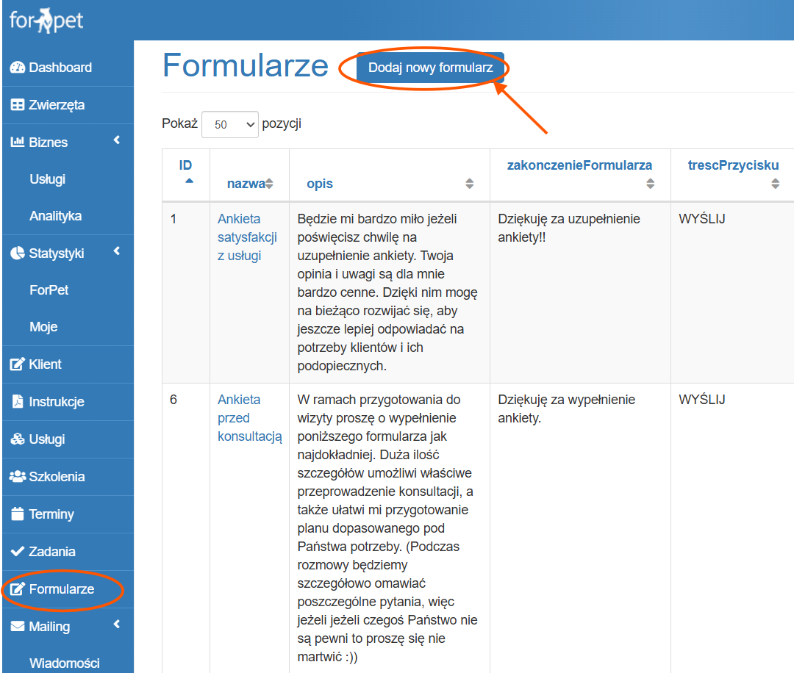This screenshot has width=794, height=673.
Task: Click the Zwierzęta table icon
Action: [17, 105]
